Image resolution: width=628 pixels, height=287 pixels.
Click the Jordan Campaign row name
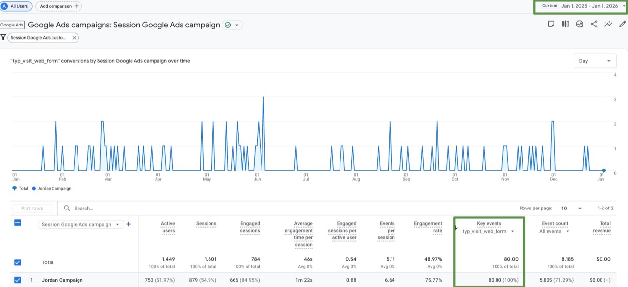[62, 280]
